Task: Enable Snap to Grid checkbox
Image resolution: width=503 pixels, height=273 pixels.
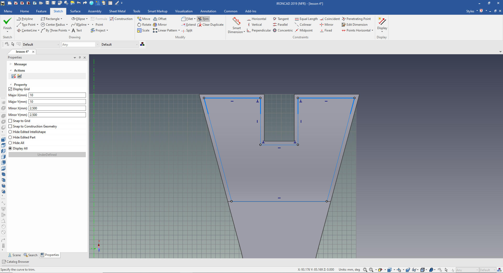Action: coord(10,121)
